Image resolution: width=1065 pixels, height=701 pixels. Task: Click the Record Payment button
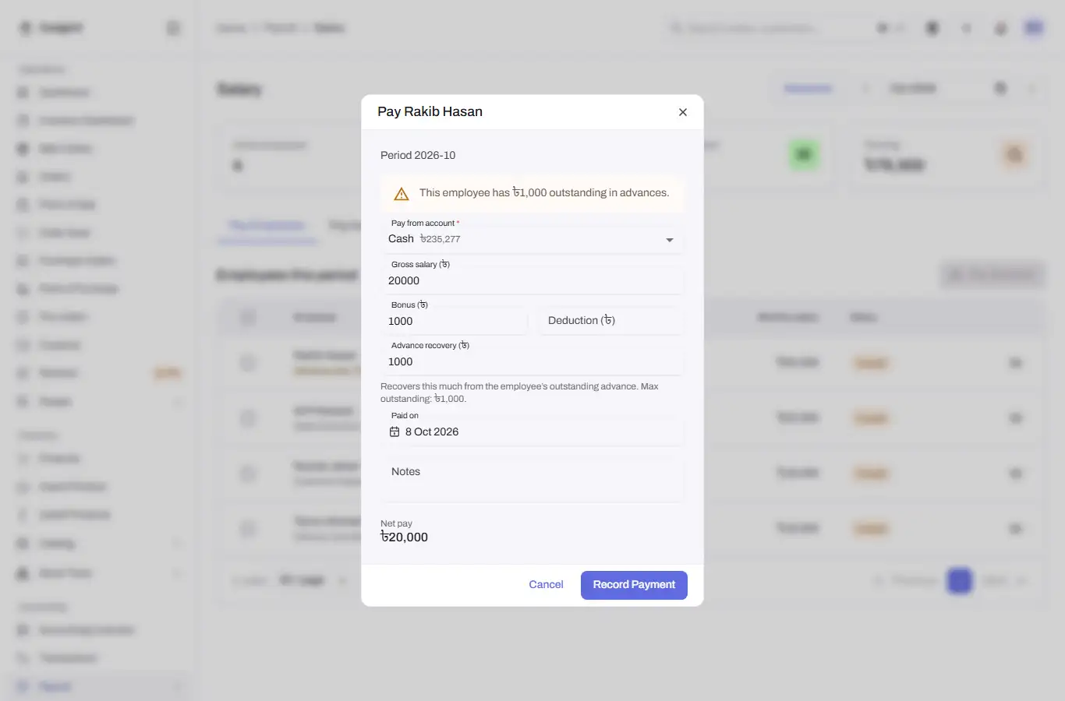[634, 585]
